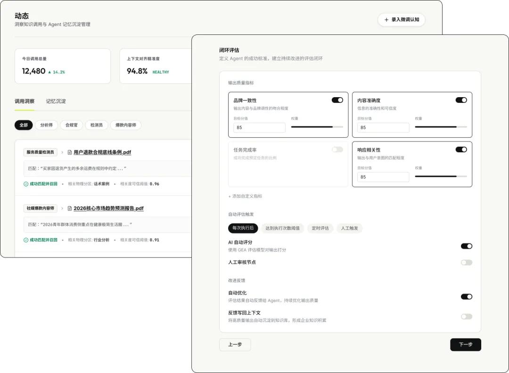Switch to the 记忆沉淀 tab
The image size is (509, 373).
[x=56, y=101]
